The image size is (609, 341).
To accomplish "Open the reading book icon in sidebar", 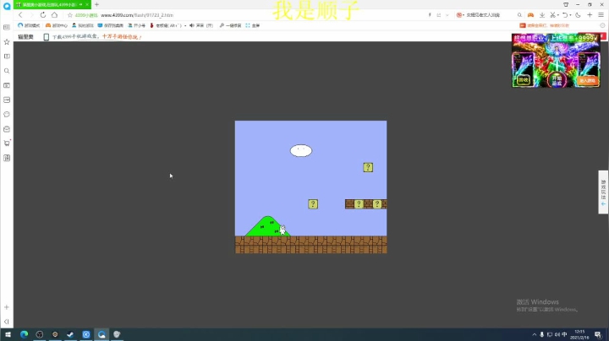I will [7, 57].
